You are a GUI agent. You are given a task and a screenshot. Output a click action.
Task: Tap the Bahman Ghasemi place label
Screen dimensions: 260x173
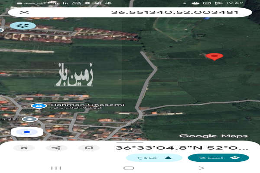pos(88,105)
